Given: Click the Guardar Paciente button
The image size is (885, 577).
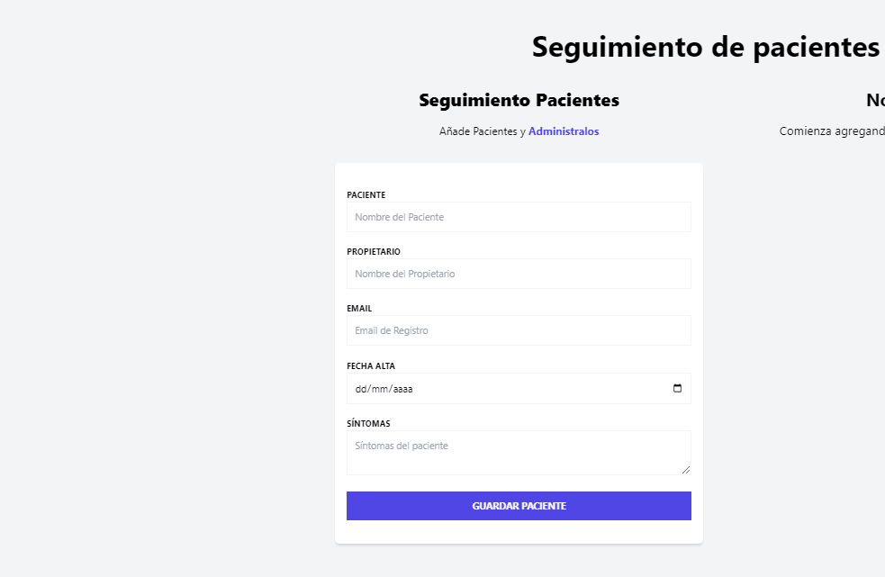Looking at the screenshot, I should [519, 506].
